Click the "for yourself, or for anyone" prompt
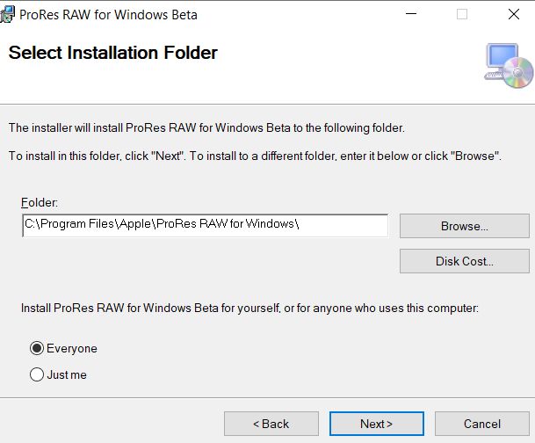This screenshot has width=535, height=443. pyautogui.click(x=249, y=308)
